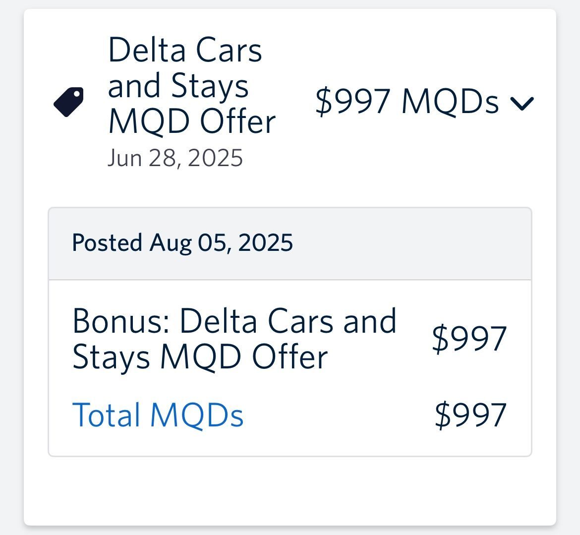Click the Stays MQD Offer text in the bonus row
This screenshot has width=580, height=535.
pos(200,357)
